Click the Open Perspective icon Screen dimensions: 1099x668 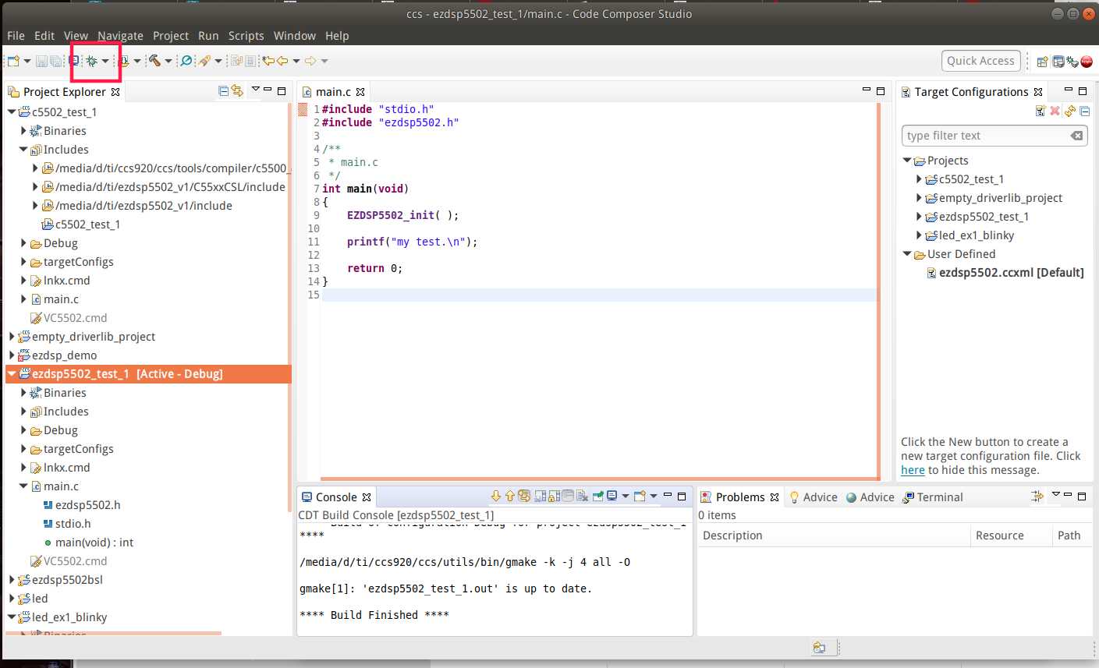1042,62
